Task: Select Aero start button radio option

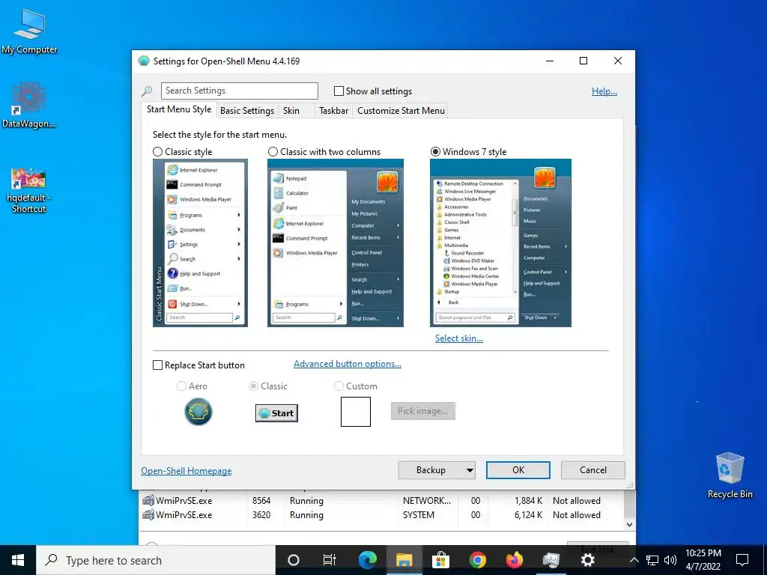Action: pyautogui.click(x=181, y=386)
